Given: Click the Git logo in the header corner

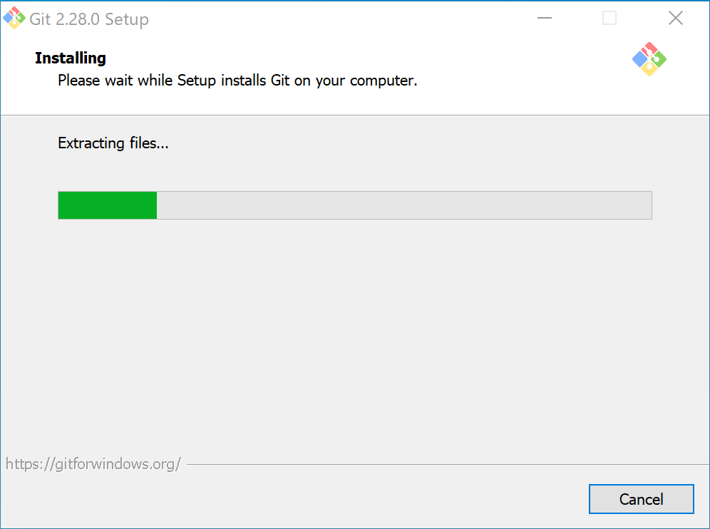Looking at the screenshot, I should (649, 59).
